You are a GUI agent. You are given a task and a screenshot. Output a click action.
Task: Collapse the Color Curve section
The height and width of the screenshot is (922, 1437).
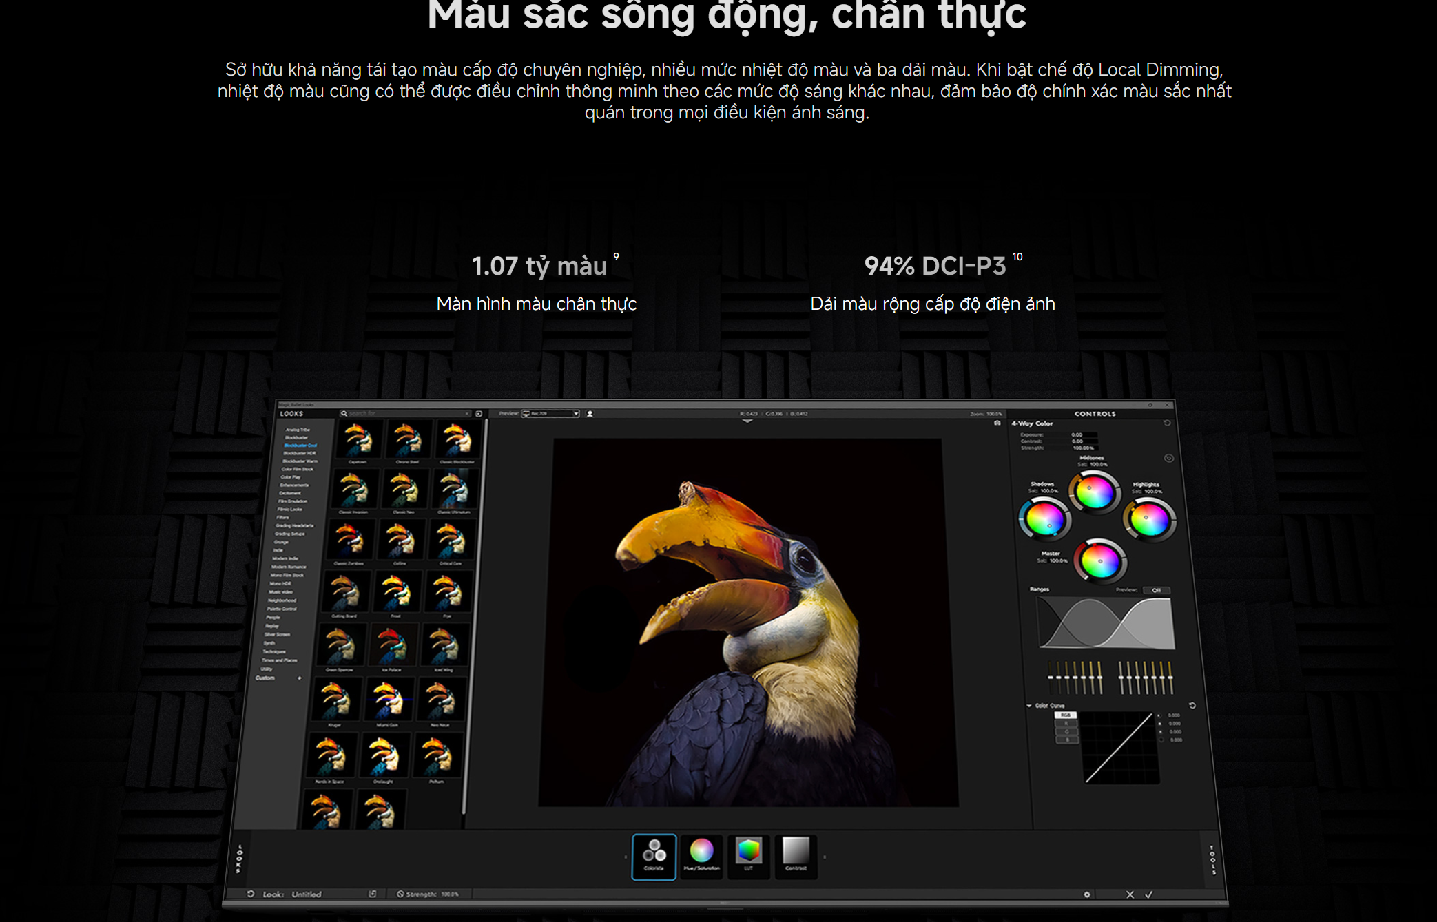coord(1029,706)
